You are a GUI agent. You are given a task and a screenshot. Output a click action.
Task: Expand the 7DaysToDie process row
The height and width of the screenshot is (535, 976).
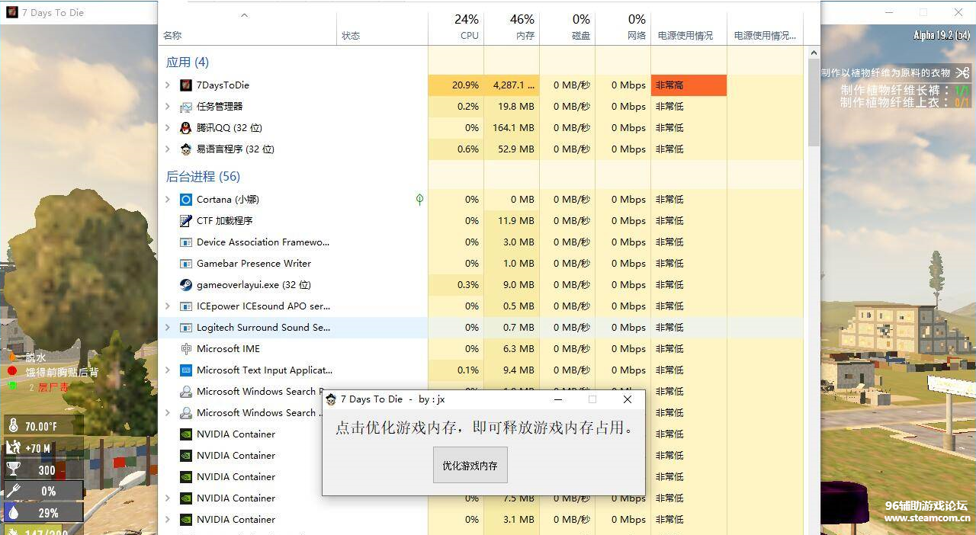(x=168, y=85)
